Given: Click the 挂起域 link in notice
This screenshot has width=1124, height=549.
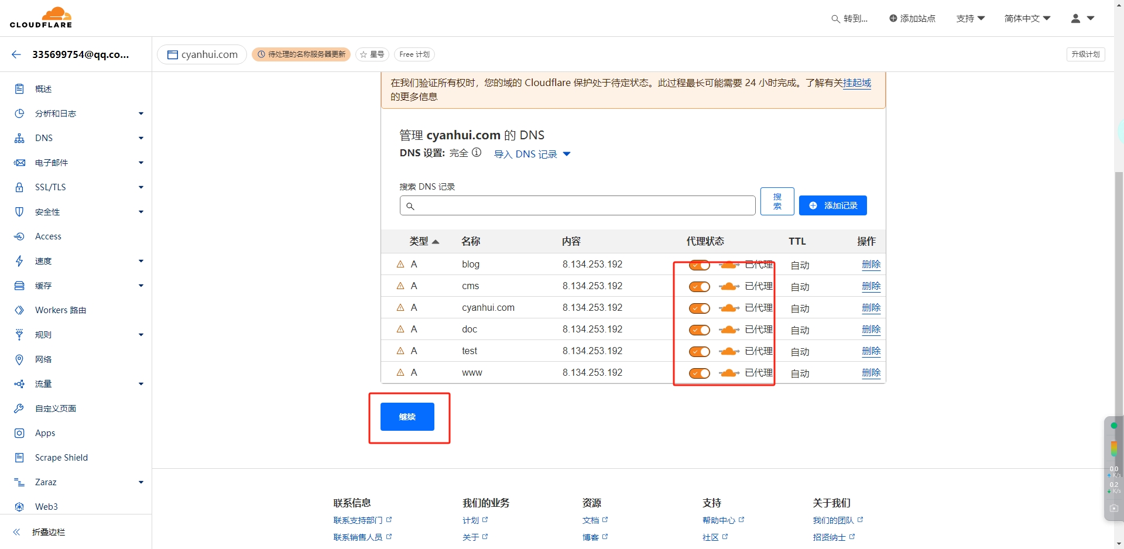Looking at the screenshot, I should point(857,83).
